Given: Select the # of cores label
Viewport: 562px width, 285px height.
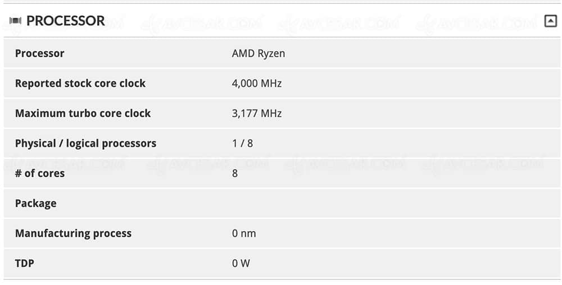Looking at the screenshot, I should coord(40,173).
